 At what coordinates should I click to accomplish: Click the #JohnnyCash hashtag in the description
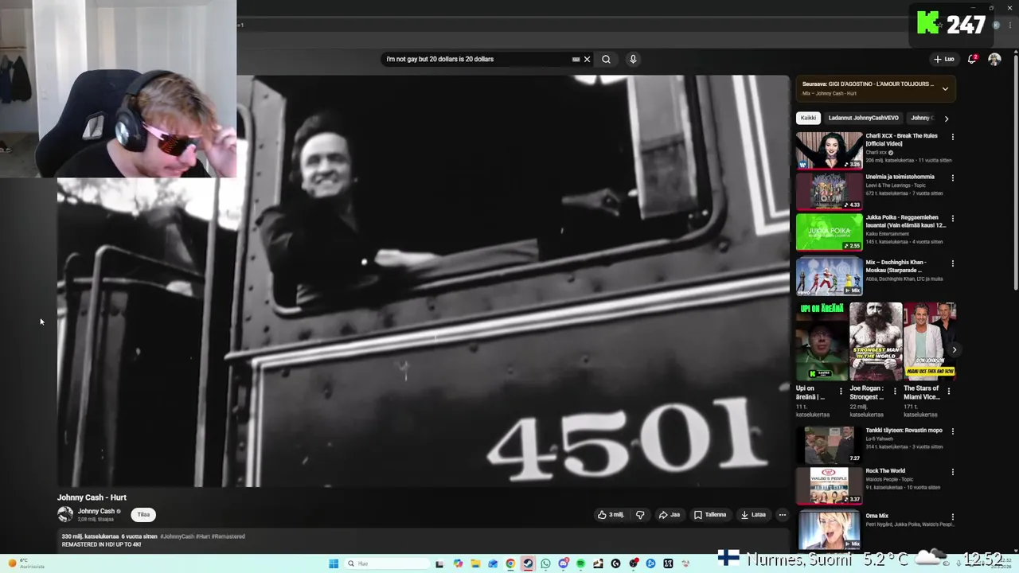(177, 536)
